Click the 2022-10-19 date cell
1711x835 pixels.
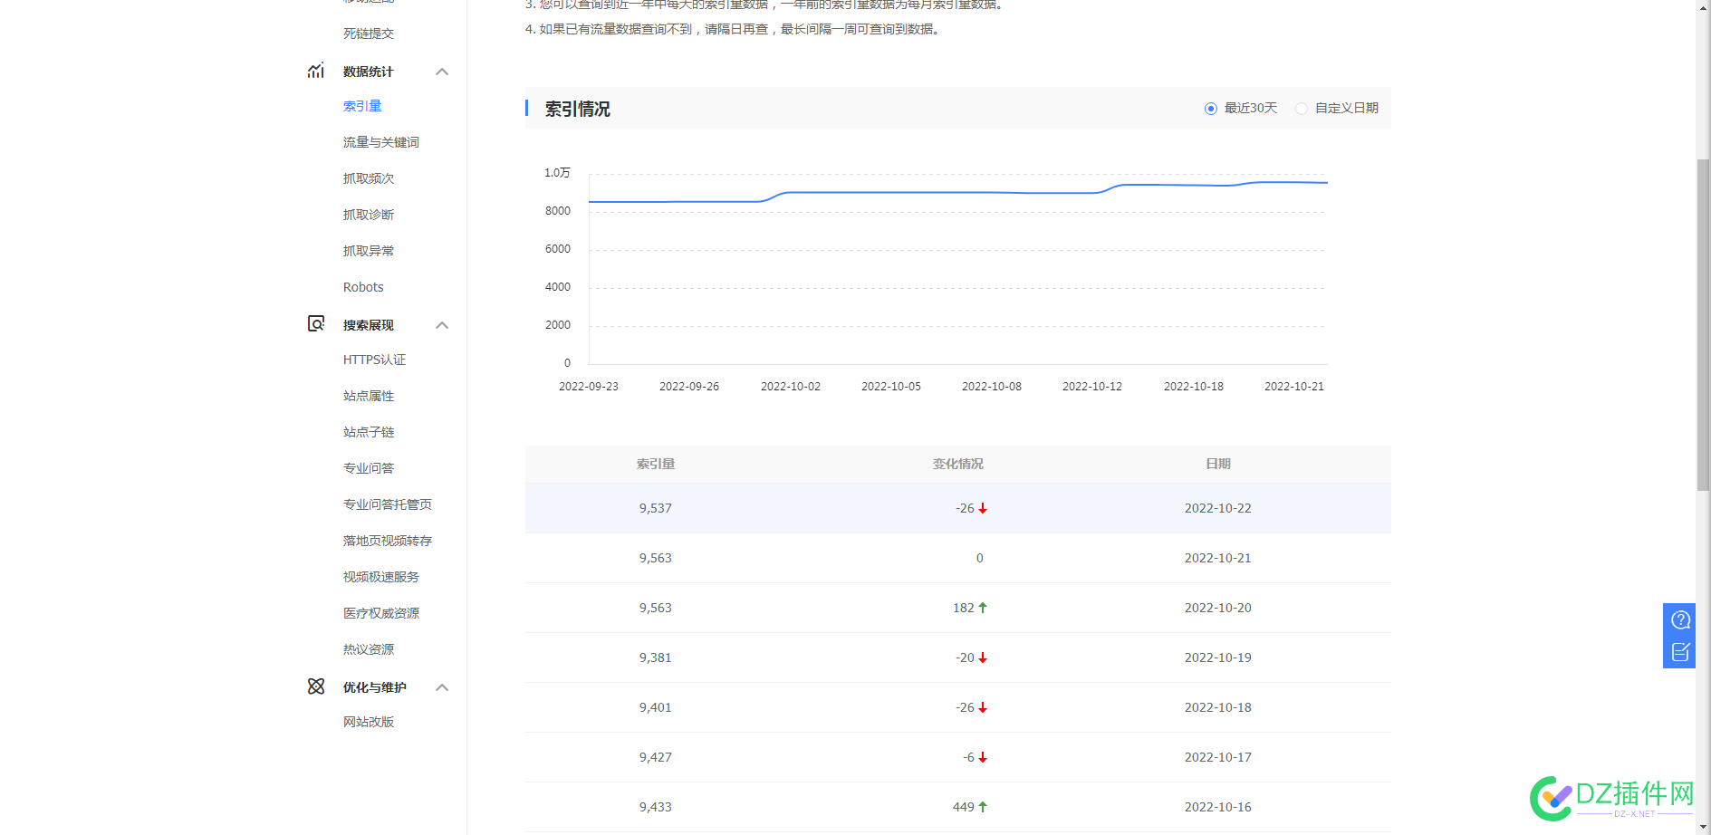pyautogui.click(x=1218, y=657)
